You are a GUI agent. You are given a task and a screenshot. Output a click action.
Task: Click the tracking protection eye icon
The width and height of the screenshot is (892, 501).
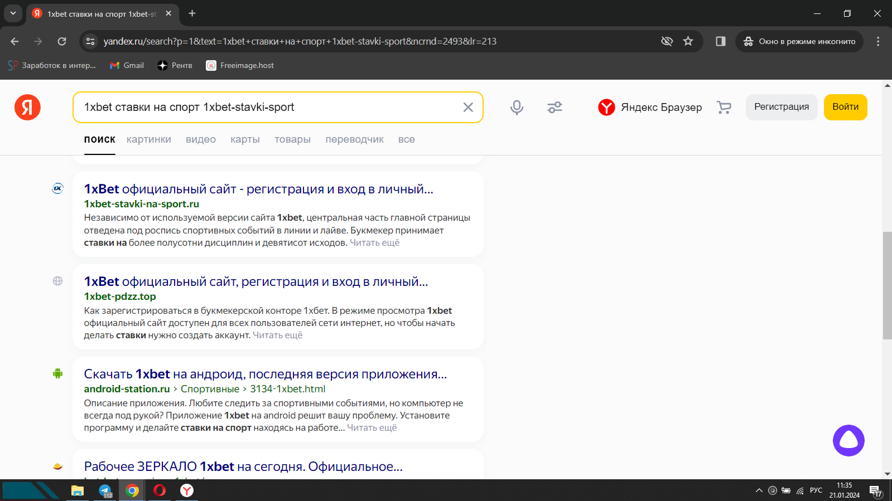pyautogui.click(x=667, y=41)
